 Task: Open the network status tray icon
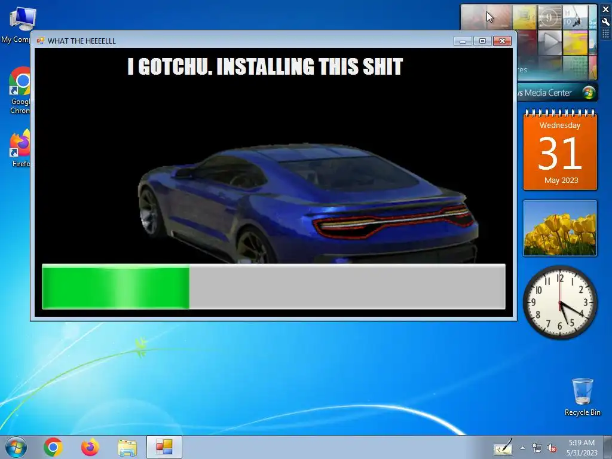click(537, 448)
